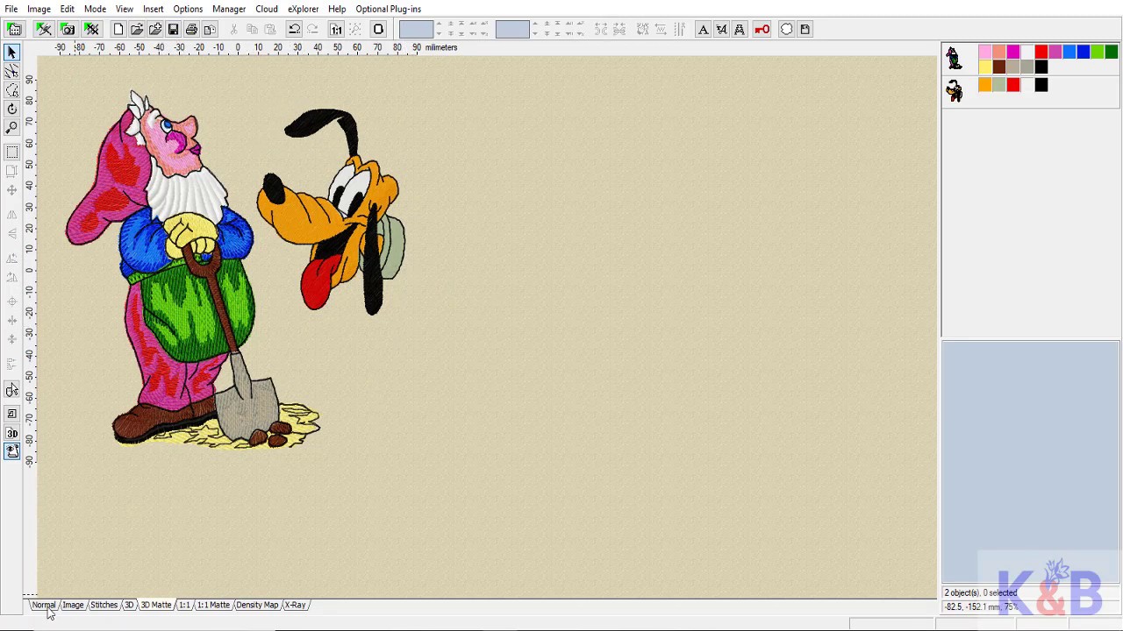The height and width of the screenshot is (631, 1123).
Task: Select the lettering 'A' text tool
Action: pos(703,30)
